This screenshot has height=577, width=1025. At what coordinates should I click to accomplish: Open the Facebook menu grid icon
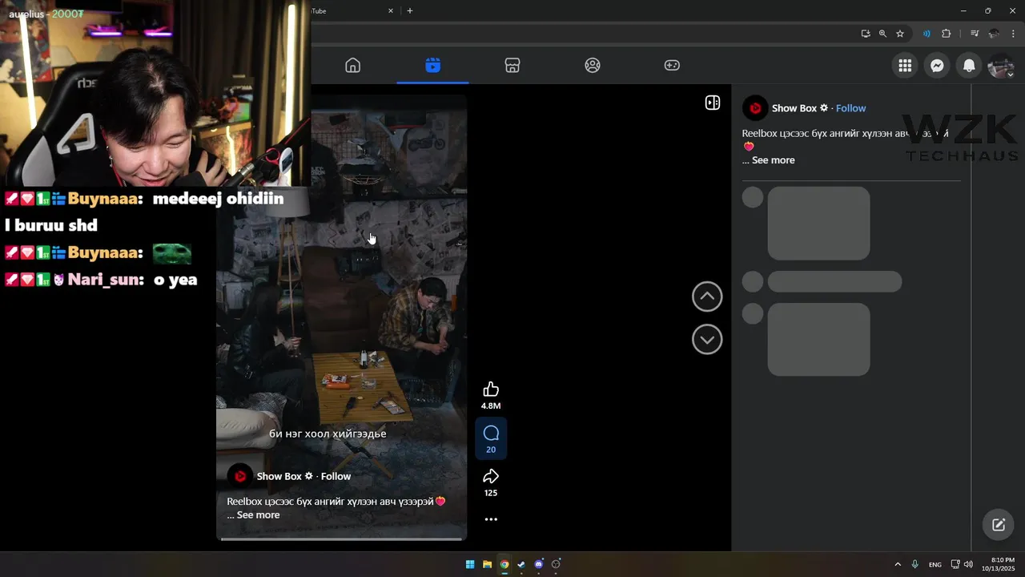click(905, 66)
